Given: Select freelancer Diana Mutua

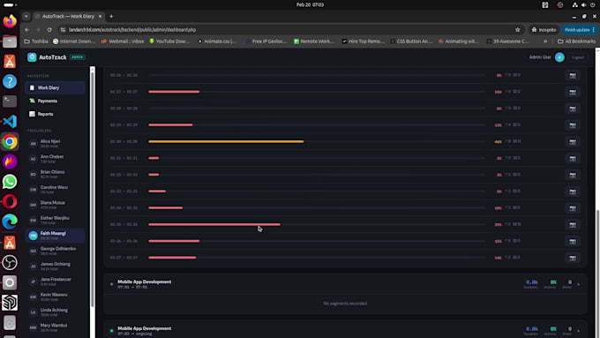Looking at the screenshot, I should pos(55,205).
